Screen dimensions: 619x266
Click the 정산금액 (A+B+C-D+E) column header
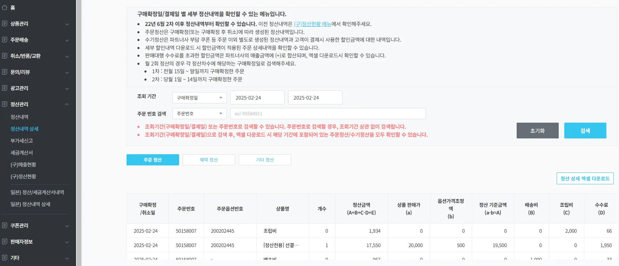361,209
